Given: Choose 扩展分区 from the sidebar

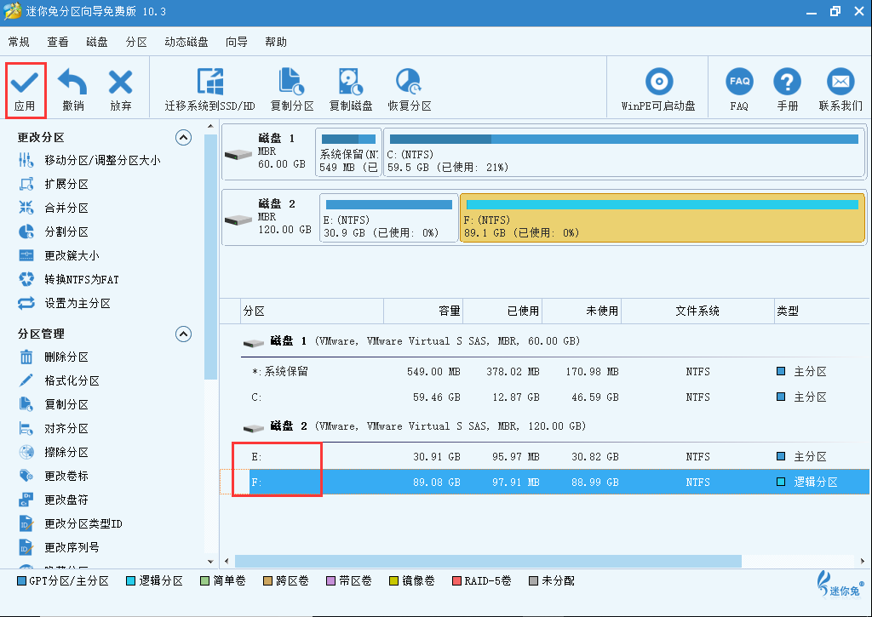Looking at the screenshot, I should pos(54,184).
